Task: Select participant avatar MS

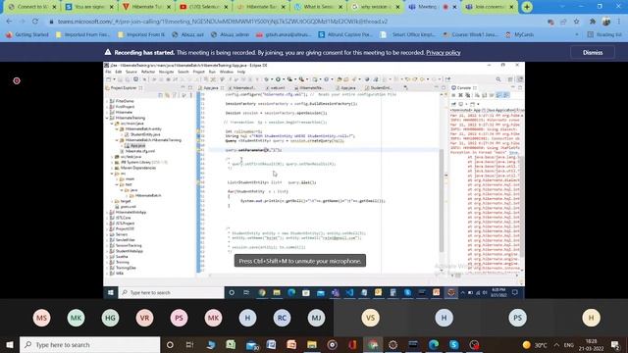Action: click(x=41, y=318)
